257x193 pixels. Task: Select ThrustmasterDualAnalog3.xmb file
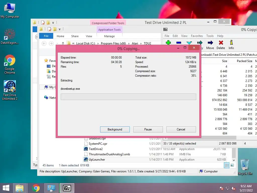155,154
